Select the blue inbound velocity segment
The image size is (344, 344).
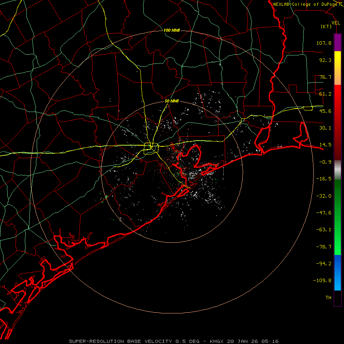(338, 273)
